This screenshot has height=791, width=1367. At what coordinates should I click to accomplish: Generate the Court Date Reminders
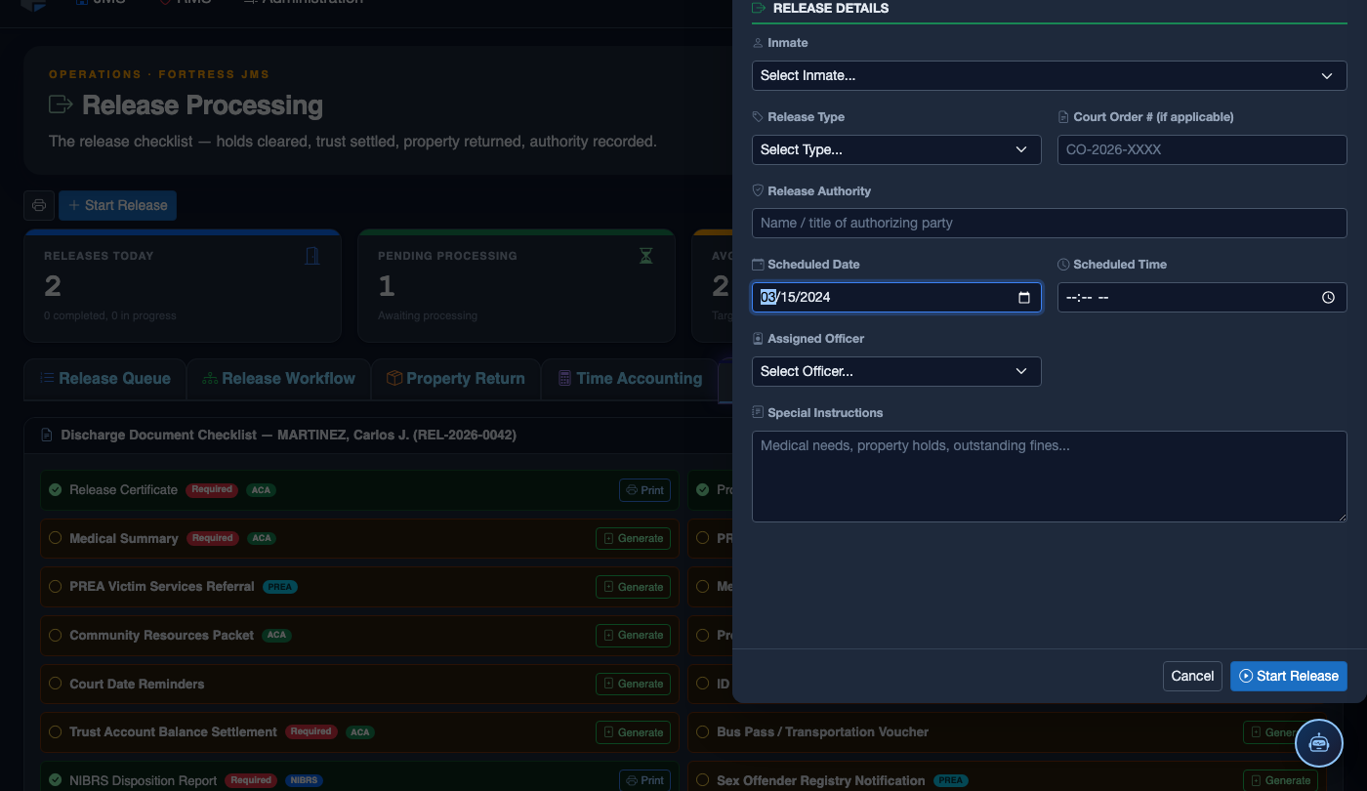click(633, 684)
